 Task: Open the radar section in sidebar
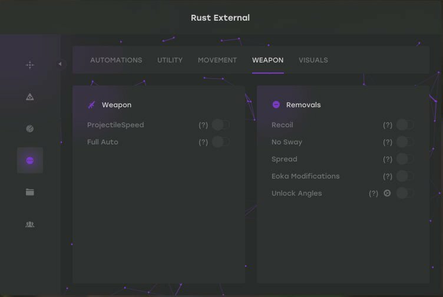(x=30, y=129)
